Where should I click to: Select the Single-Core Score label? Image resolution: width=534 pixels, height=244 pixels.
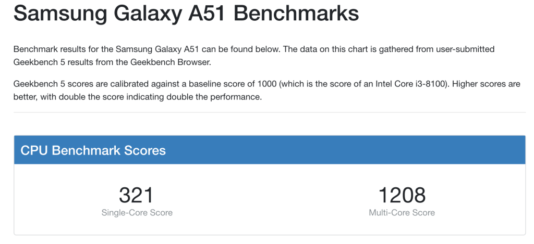[137, 213]
